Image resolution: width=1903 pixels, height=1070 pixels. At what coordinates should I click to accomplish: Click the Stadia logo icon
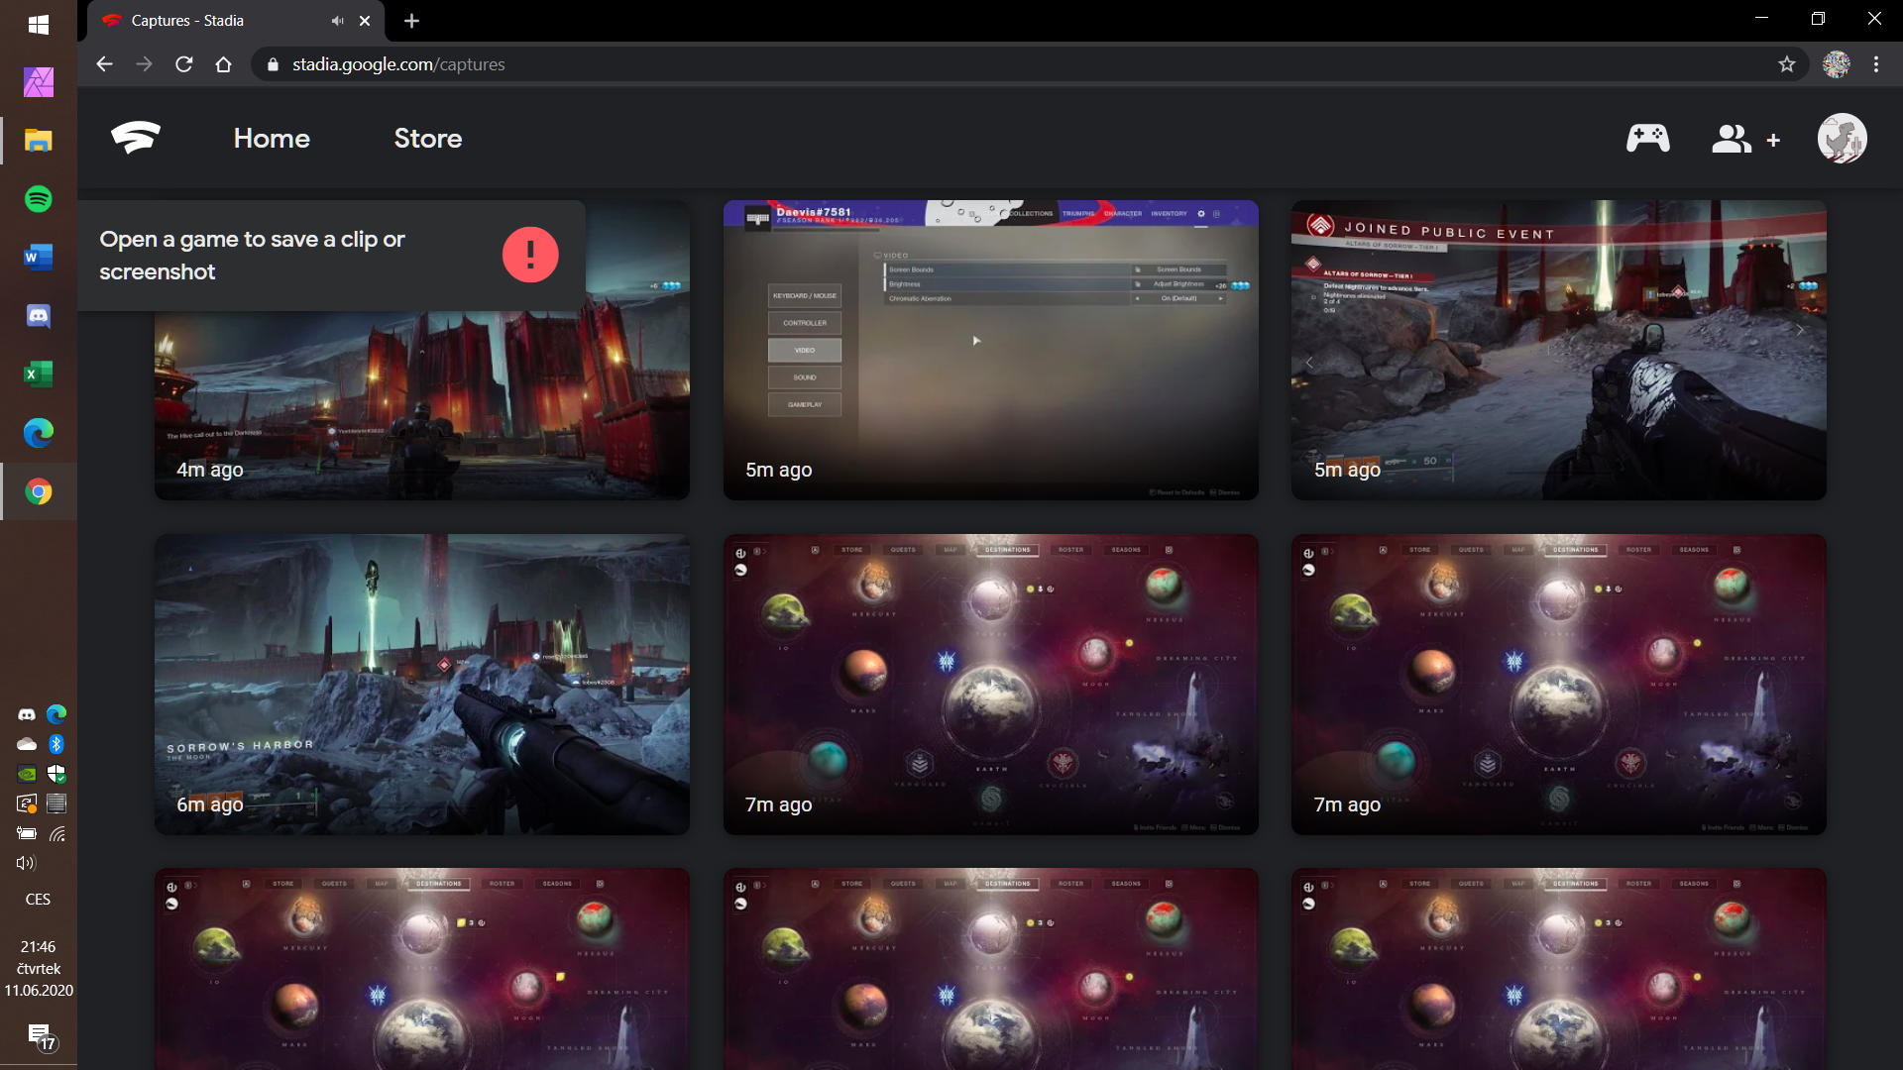[136, 138]
